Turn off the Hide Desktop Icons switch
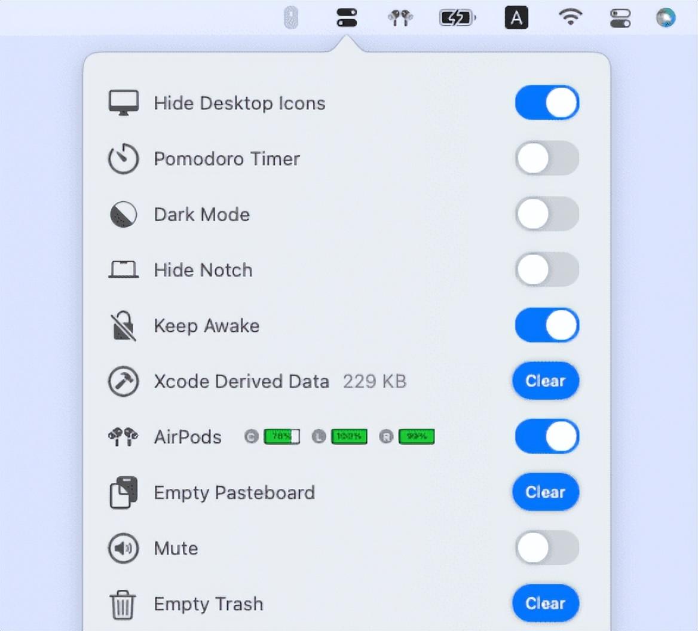Screen dimensions: 698x631 [x=547, y=103]
